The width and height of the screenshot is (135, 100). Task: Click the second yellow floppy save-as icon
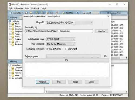(x=31, y=13)
